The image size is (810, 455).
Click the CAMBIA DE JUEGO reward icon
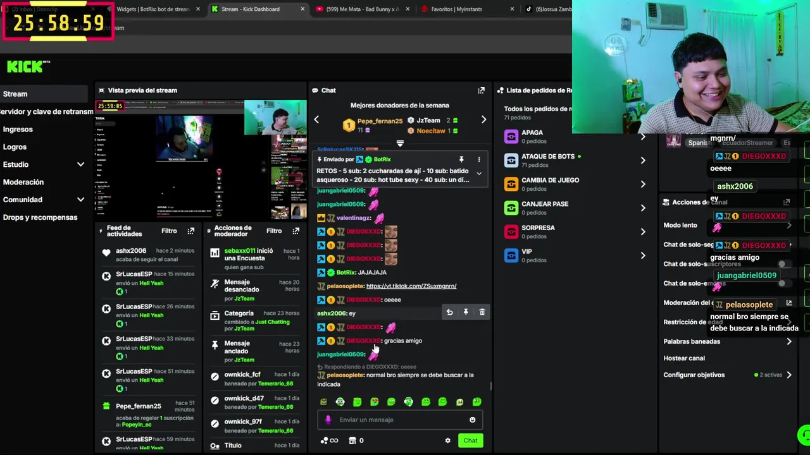point(511,184)
